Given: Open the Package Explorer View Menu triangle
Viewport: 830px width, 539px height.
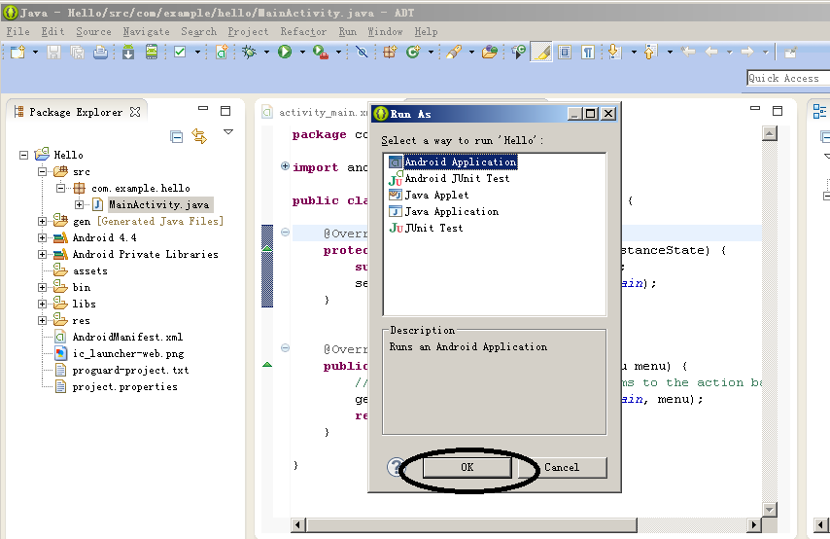Looking at the screenshot, I should tap(228, 132).
